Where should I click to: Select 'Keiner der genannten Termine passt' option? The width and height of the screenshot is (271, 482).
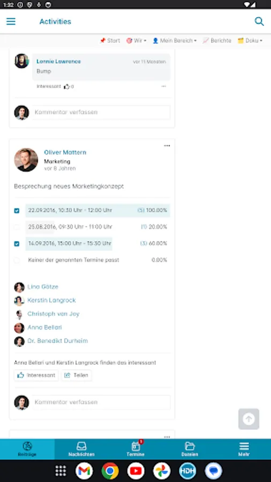[x=17, y=260]
